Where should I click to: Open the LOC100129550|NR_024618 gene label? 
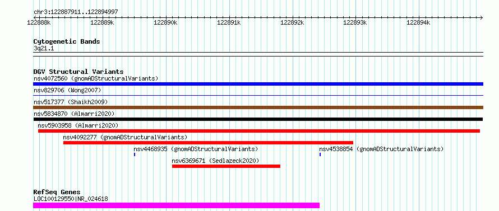pyautogui.click(x=71, y=199)
